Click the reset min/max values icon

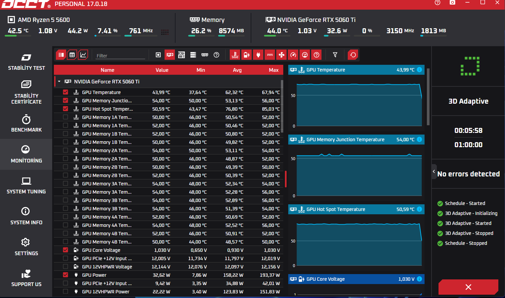click(x=353, y=55)
